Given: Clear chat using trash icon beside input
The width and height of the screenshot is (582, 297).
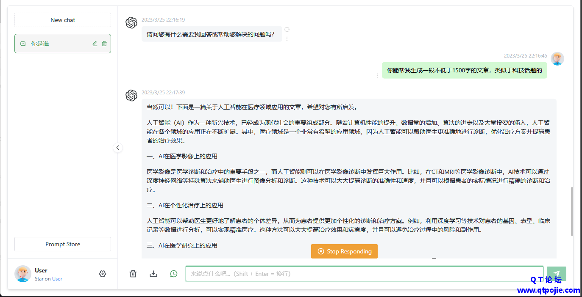Looking at the screenshot, I should tap(133, 274).
